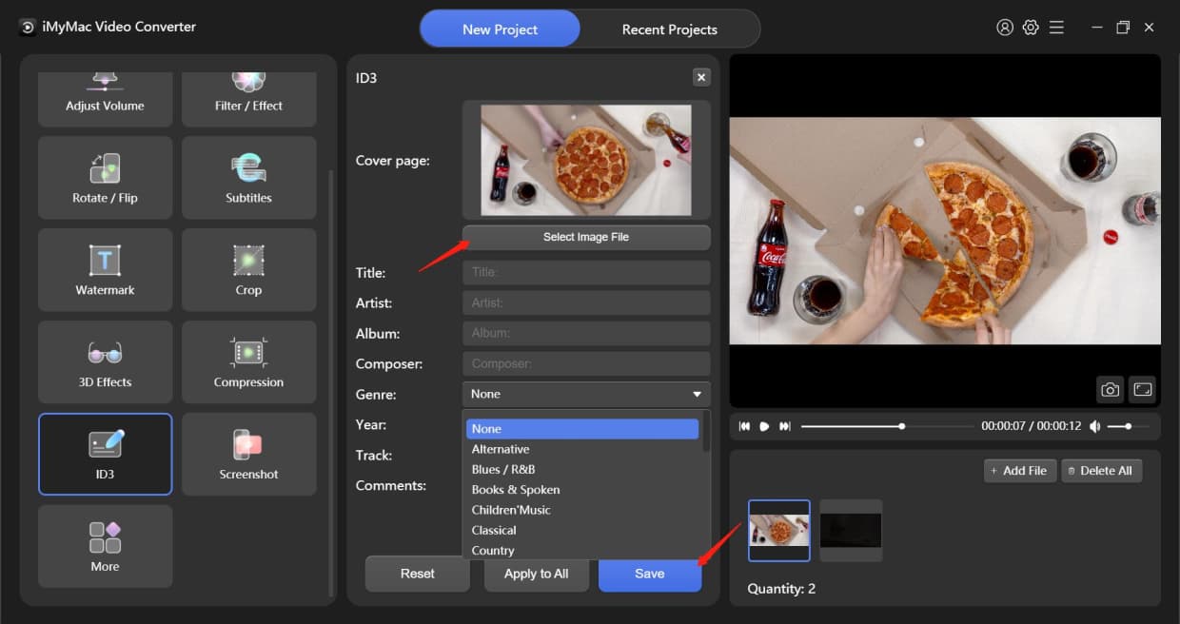Image resolution: width=1180 pixels, height=624 pixels.
Task: Click the Reset button
Action: (x=418, y=574)
